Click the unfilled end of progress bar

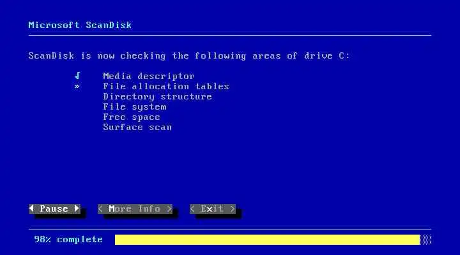pyautogui.click(x=425, y=240)
